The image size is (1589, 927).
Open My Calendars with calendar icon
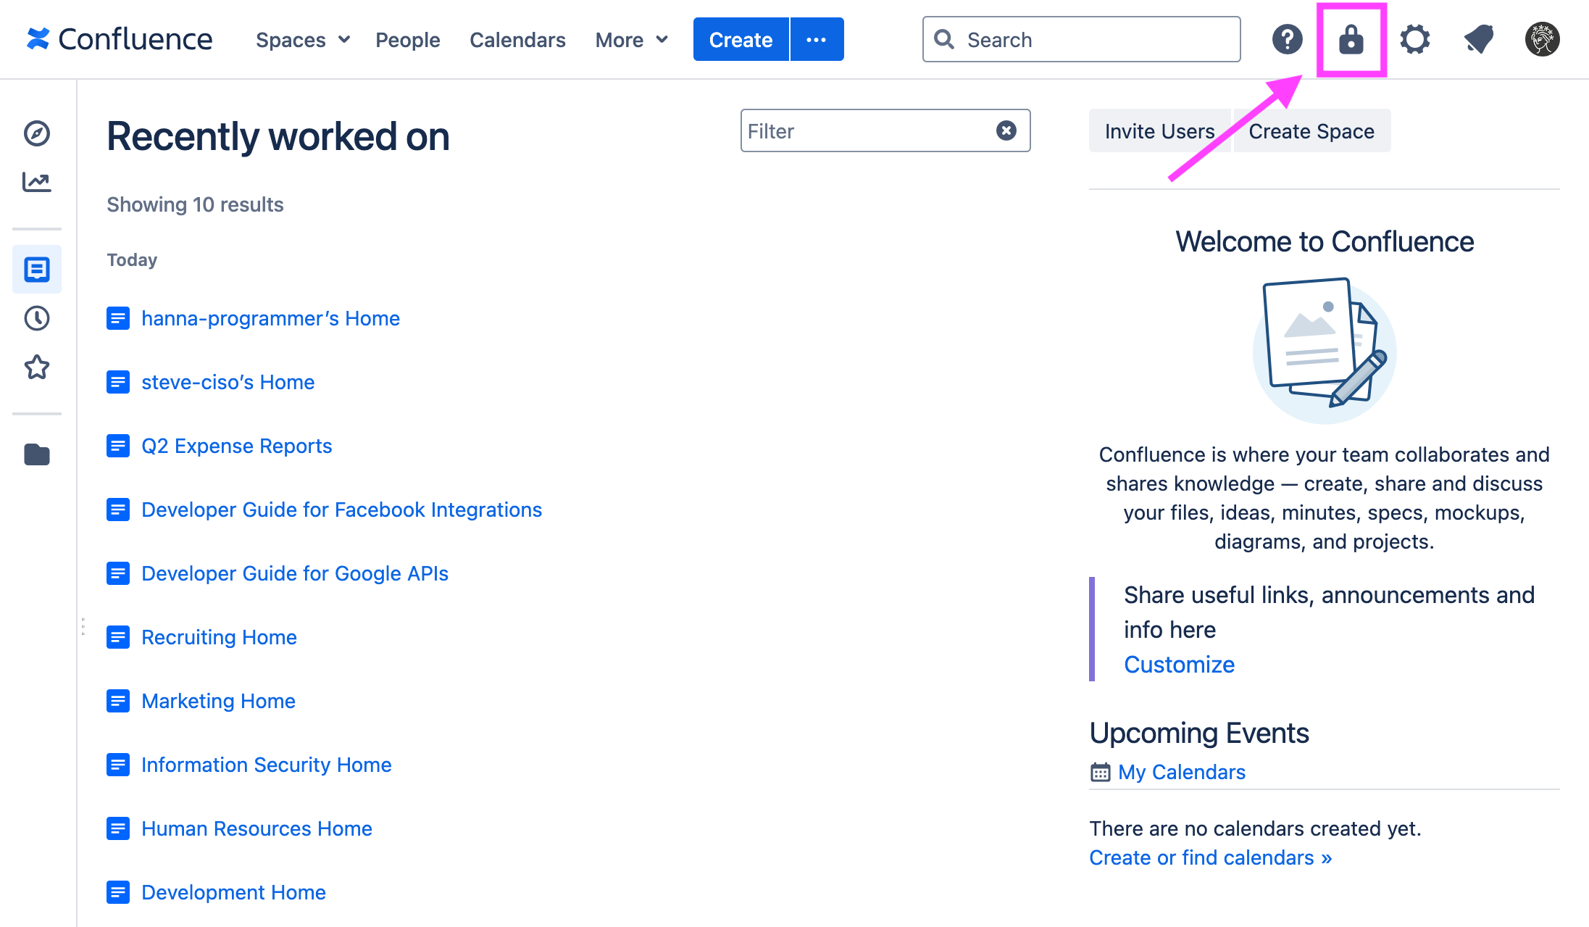[x=1181, y=771]
